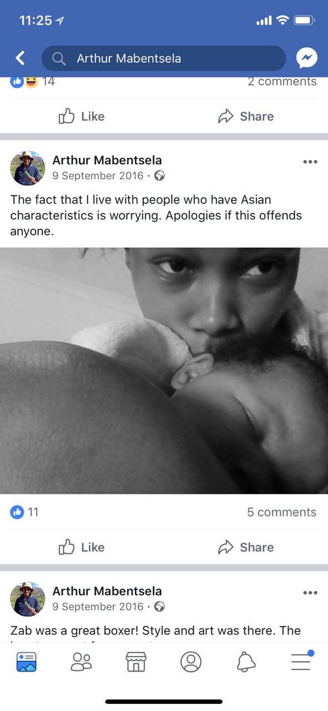This screenshot has height=711, width=328.
Task: Open options for the Zab boxer post
Action: tap(310, 593)
